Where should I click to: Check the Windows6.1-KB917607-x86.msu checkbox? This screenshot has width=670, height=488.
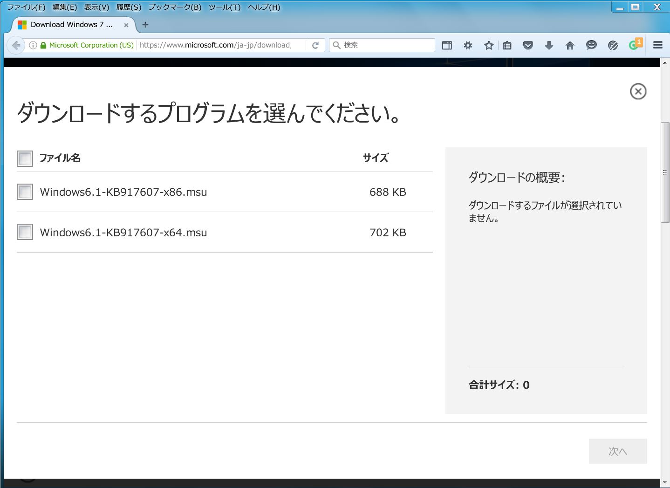click(x=25, y=192)
